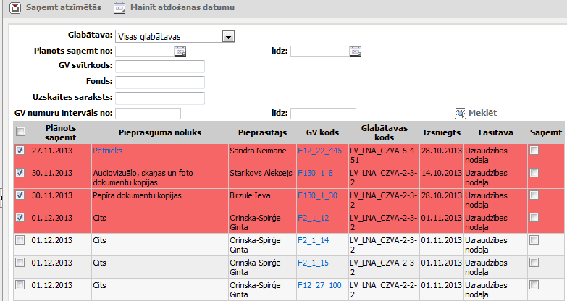Focus the Fonds text field
The image size is (567, 301).
[159, 82]
